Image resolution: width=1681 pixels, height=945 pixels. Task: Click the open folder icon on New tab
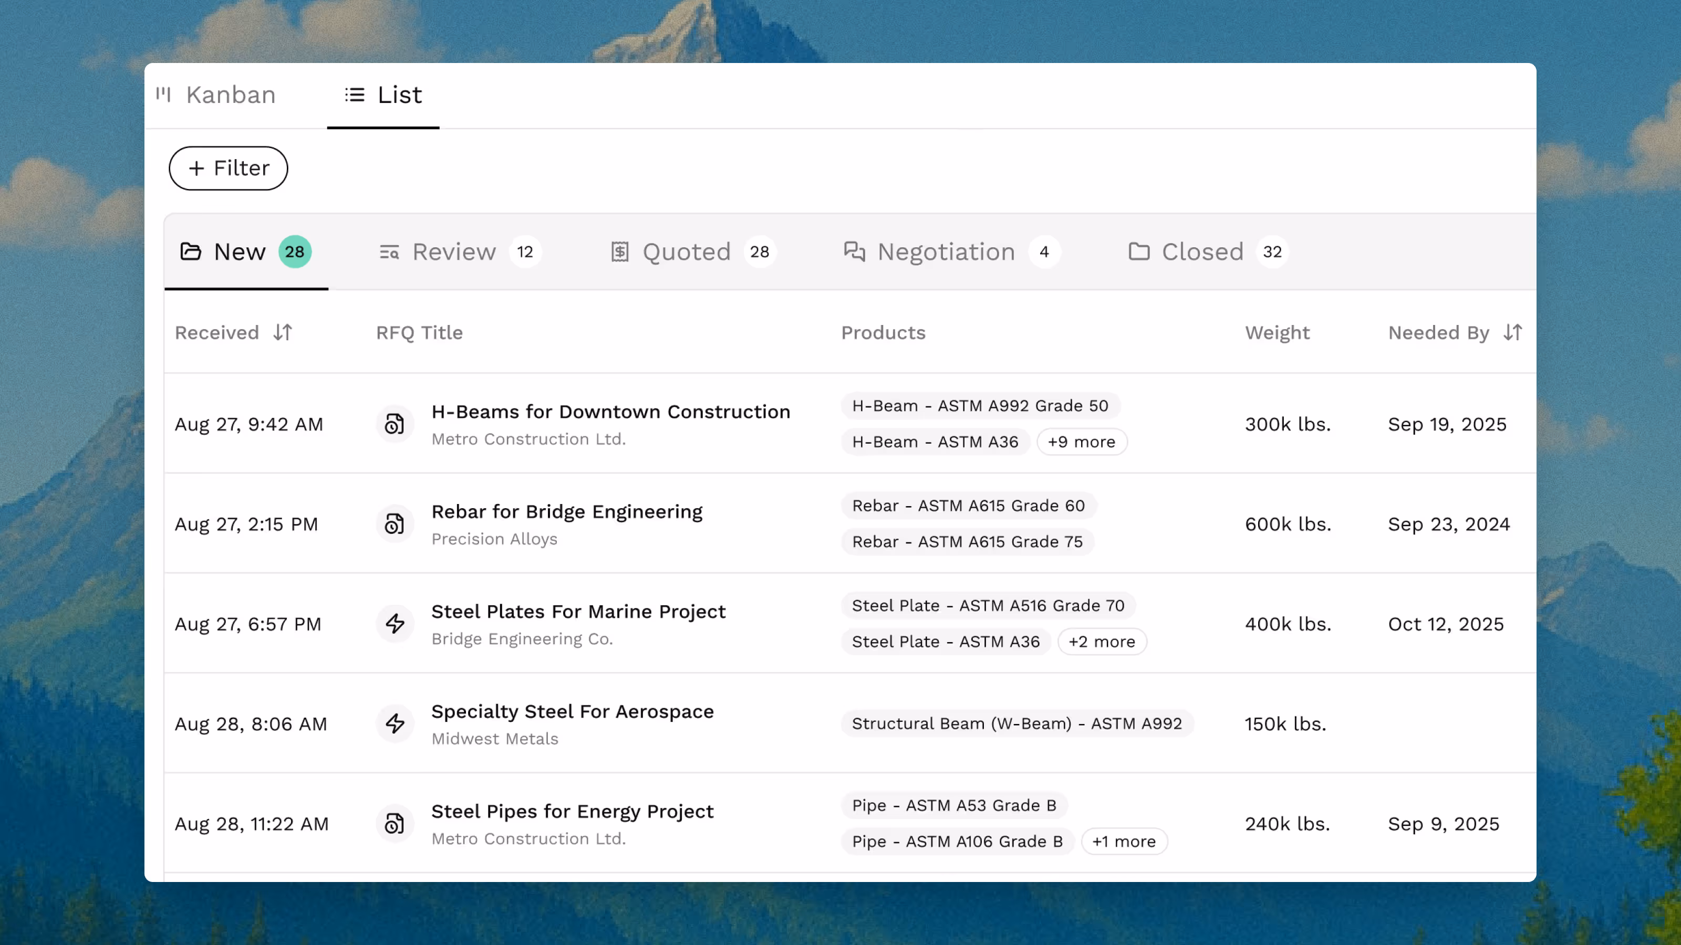[x=191, y=252]
